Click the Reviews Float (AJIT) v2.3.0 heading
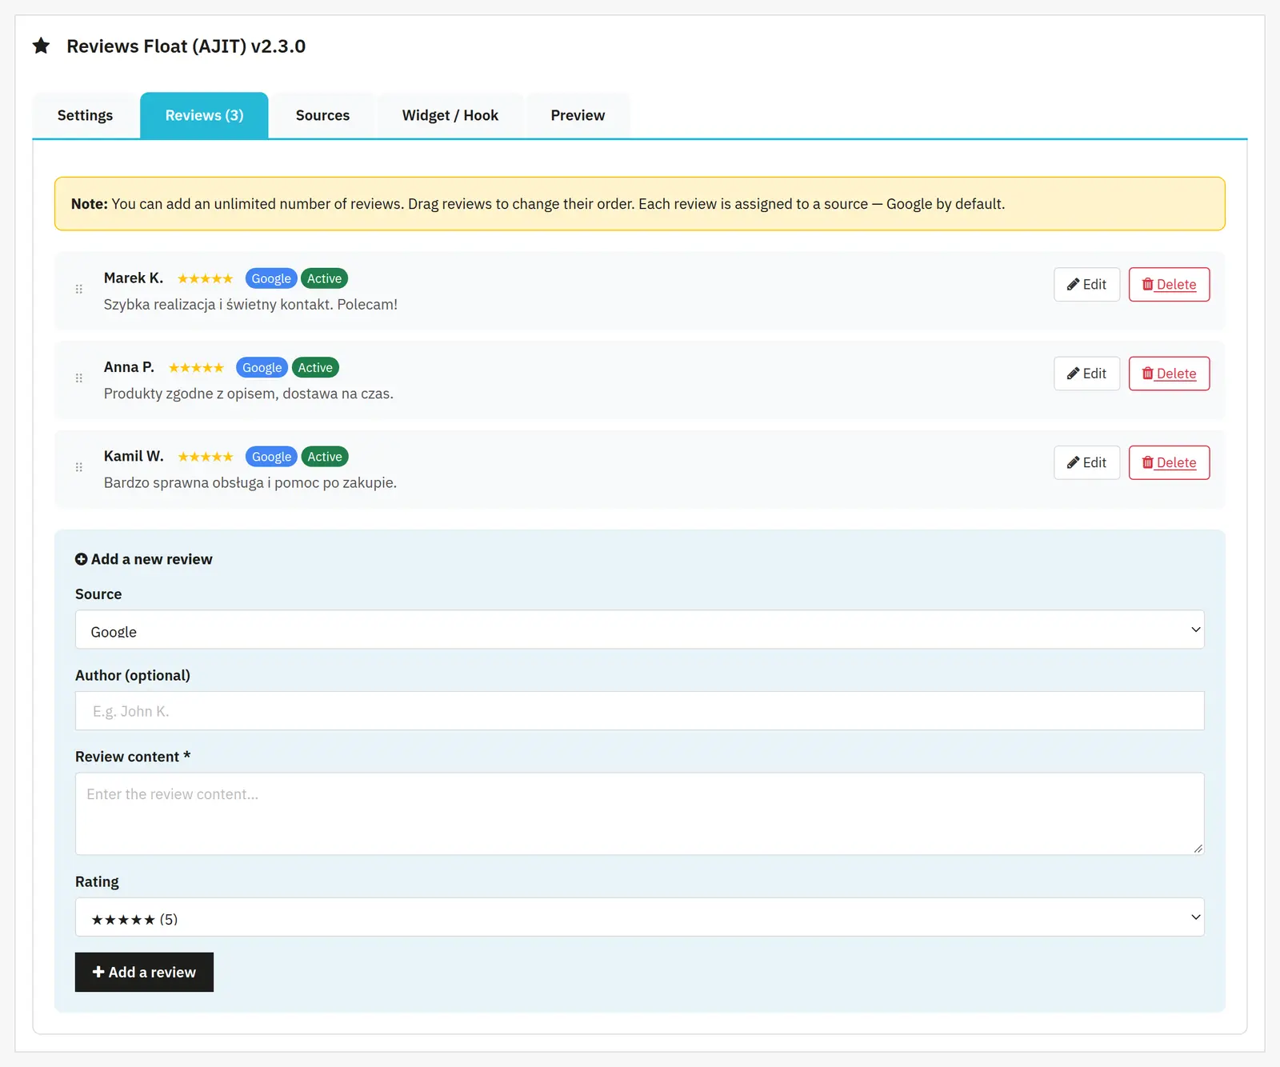The height and width of the screenshot is (1067, 1280). click(186, 46)
